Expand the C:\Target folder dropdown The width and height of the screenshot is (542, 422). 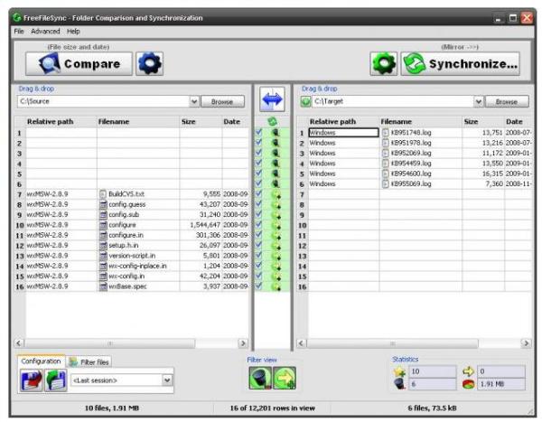point(479,102)
